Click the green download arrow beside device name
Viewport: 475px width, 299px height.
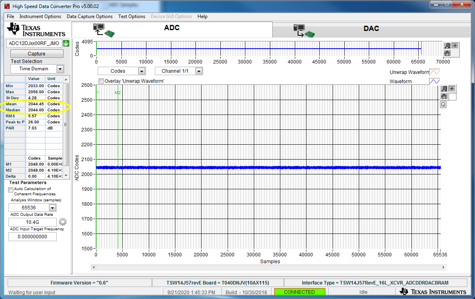click(x=66, y=43)
